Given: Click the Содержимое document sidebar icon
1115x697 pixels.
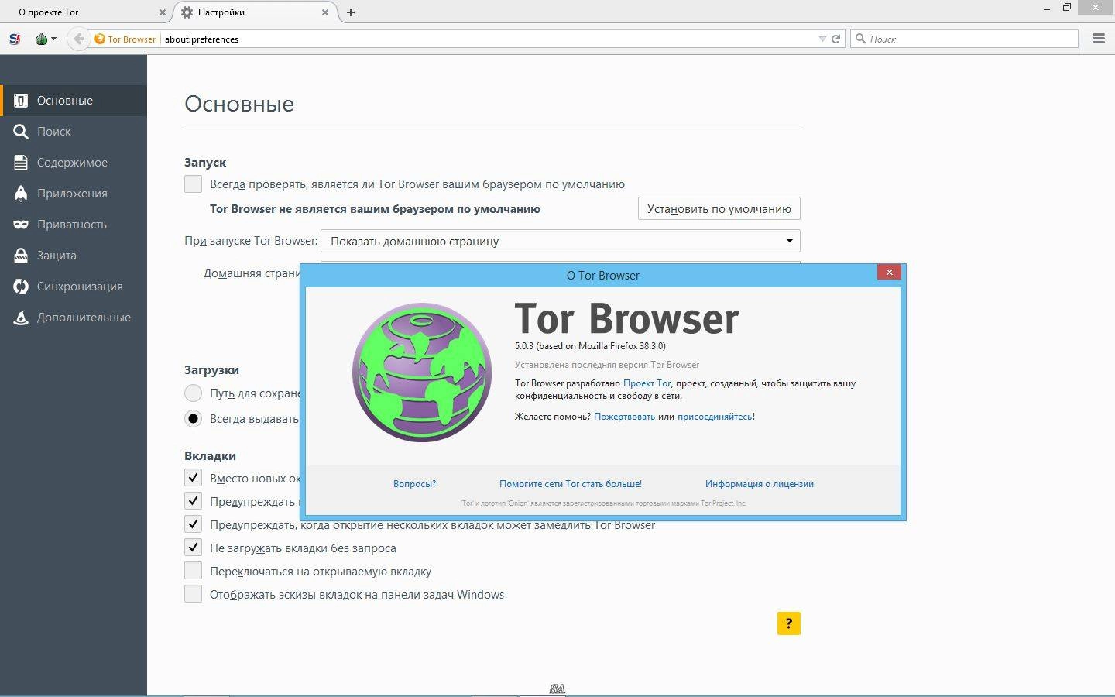Looking at the screenshot, I should click(x=21, y=163).
